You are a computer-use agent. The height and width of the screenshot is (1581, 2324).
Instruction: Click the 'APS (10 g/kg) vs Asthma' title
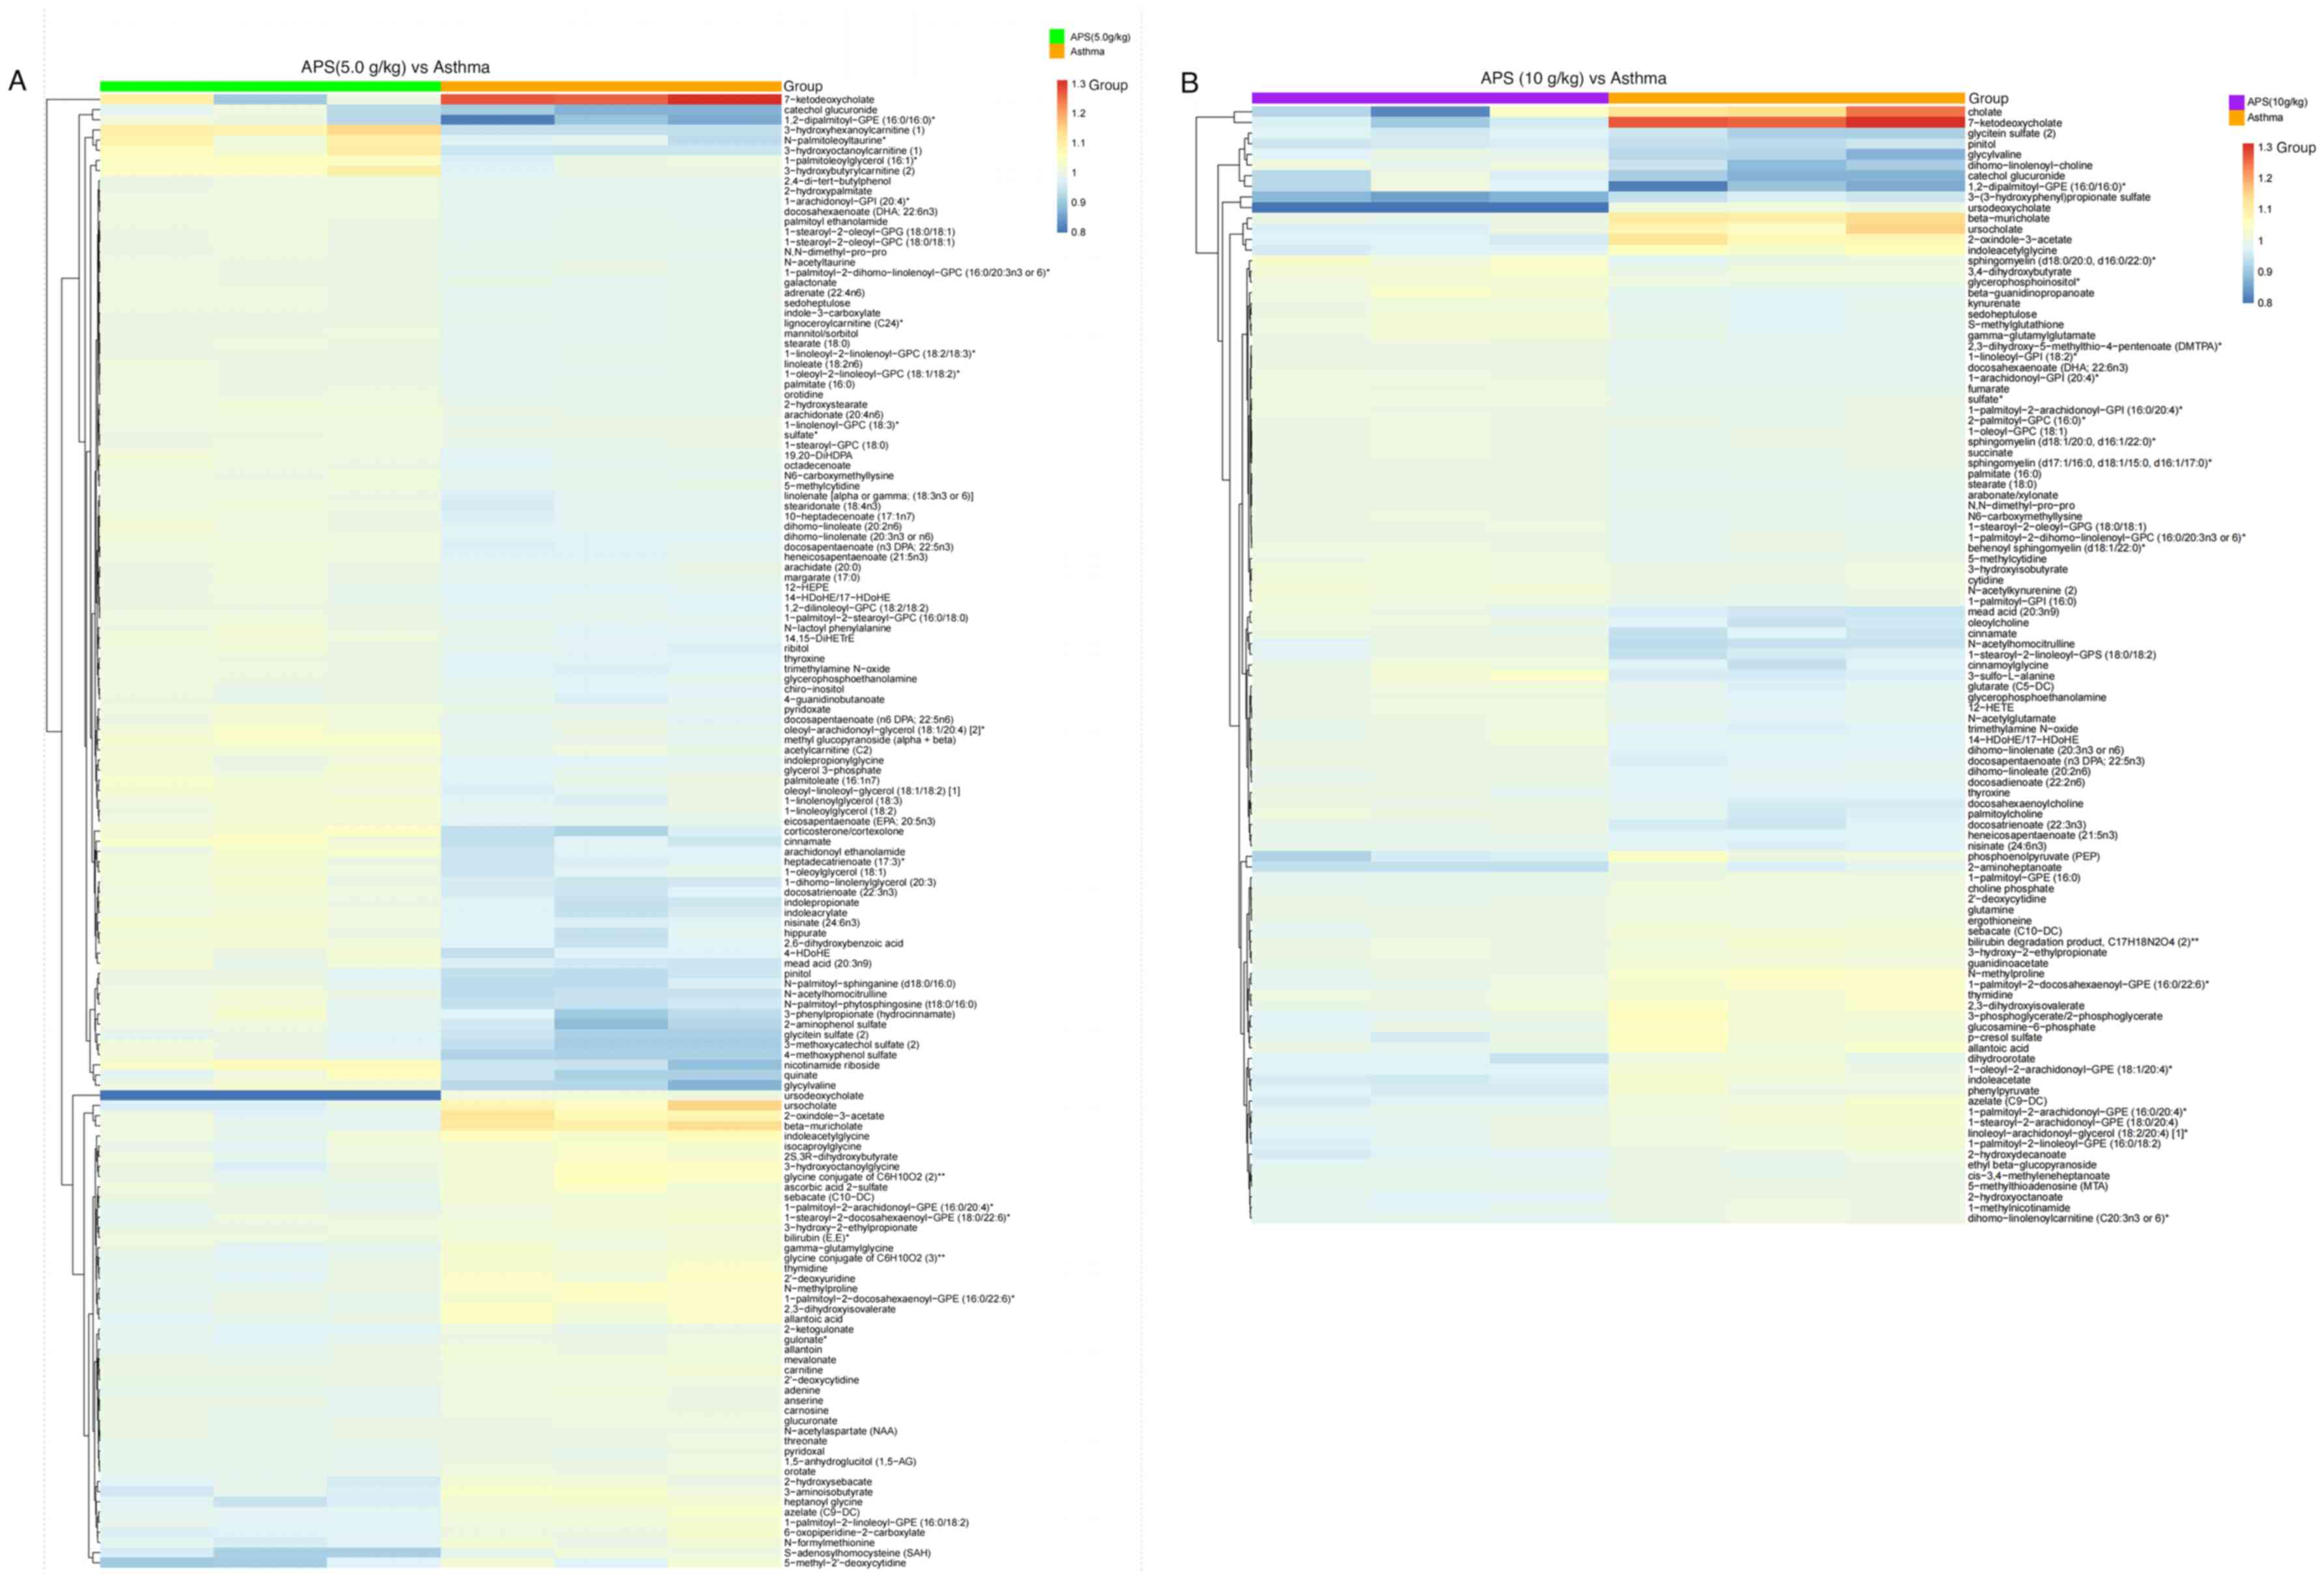pyautogui.click(x=1573, y=78)
